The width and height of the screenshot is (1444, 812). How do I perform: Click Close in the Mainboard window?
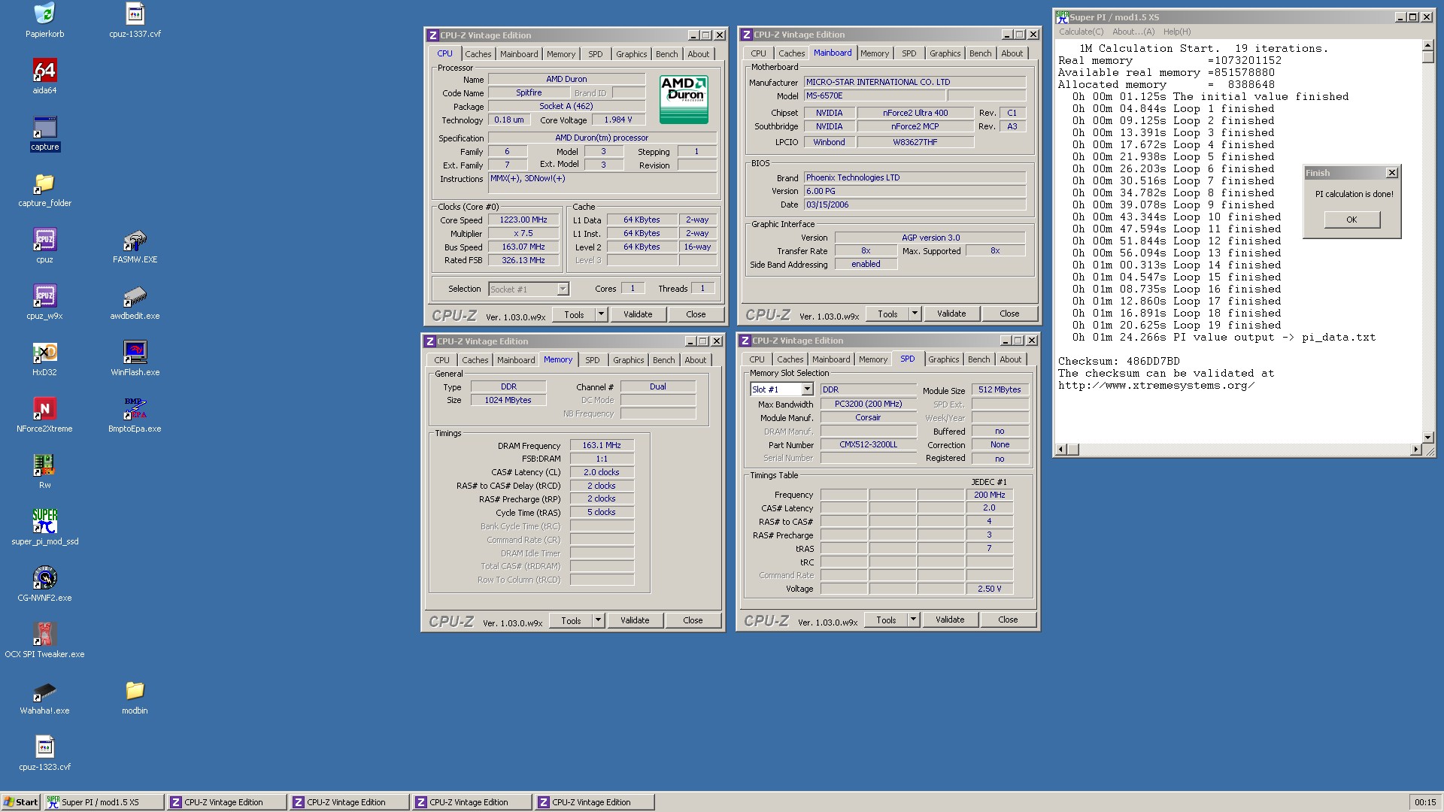point(1009,314)
